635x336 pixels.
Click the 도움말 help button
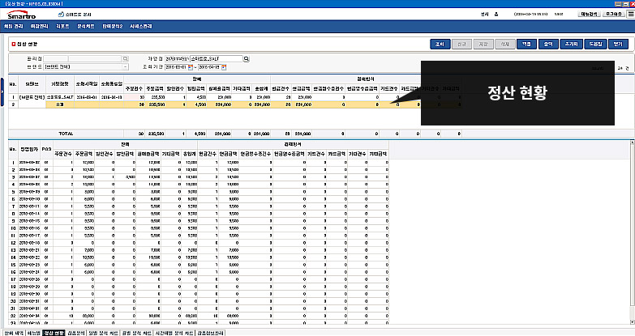pos(595,44)
